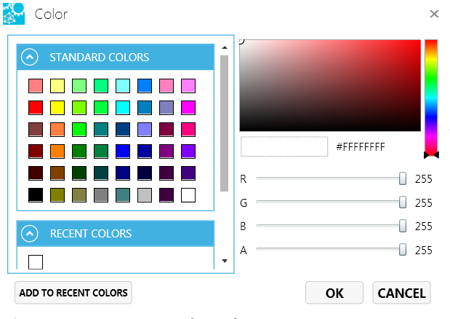This screenshot has height=319, width=450.
Task: Confirm the color with OK
Action: [x=334, y=293]
